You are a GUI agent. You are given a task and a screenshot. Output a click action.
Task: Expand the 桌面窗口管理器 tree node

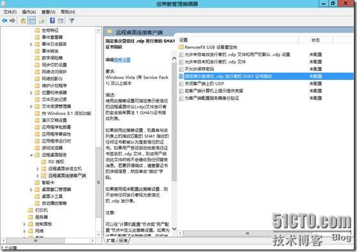pos(31,189)
